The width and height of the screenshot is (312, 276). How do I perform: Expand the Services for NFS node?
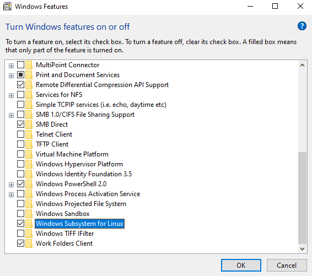12,95
